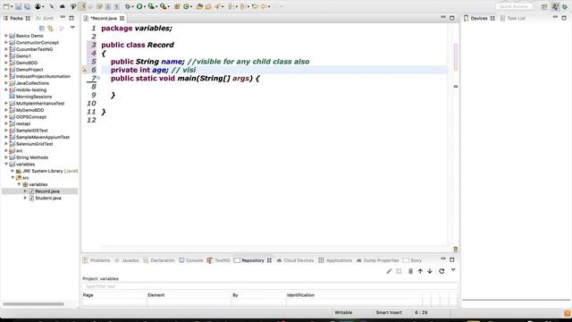Click the Quick Access search field
Screen dimensions: 572x322
[x=514, y=6]
